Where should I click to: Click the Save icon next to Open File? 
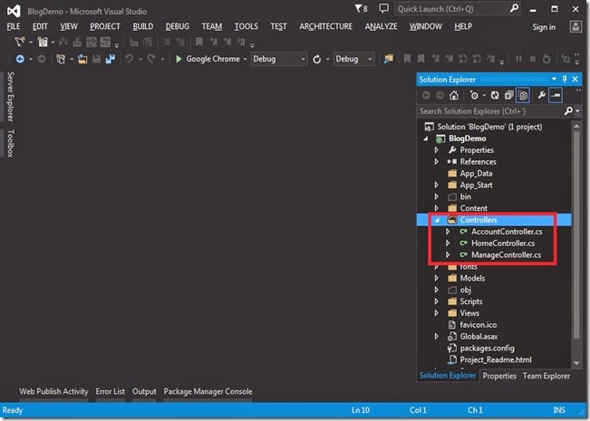pos(96,59)
